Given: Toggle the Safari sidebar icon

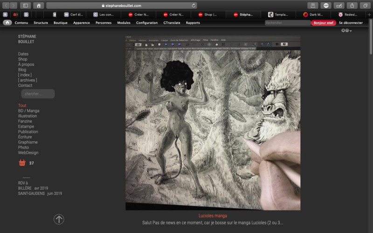Looking at the screenshot, I should (25, 6).
